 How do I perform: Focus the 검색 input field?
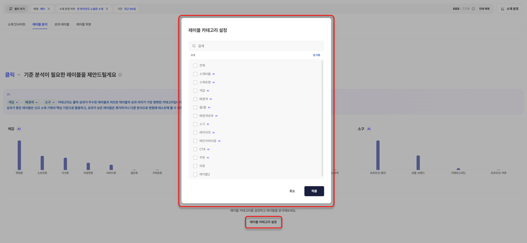[258, 46]
